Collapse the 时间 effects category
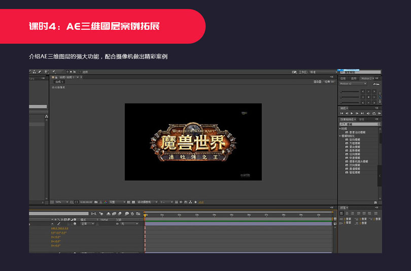 tap(340, 129)
